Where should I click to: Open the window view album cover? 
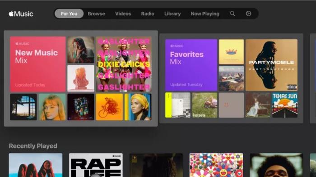tap(23, 107)
